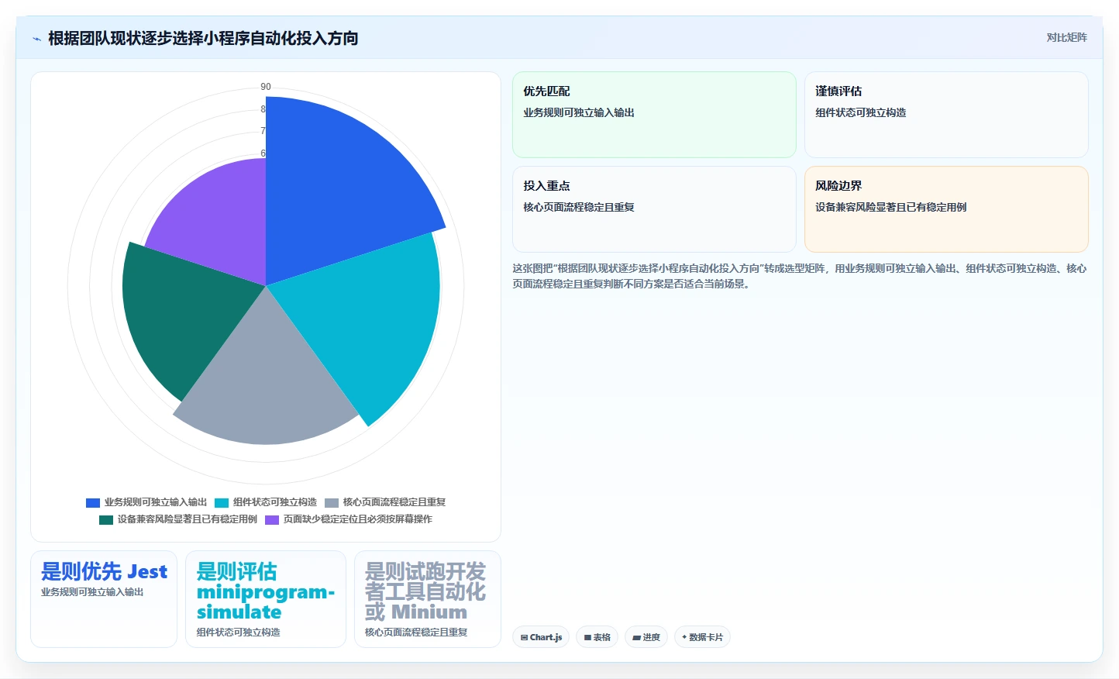
Task: Click the 进度 tag chip
Action: [646, 637]
